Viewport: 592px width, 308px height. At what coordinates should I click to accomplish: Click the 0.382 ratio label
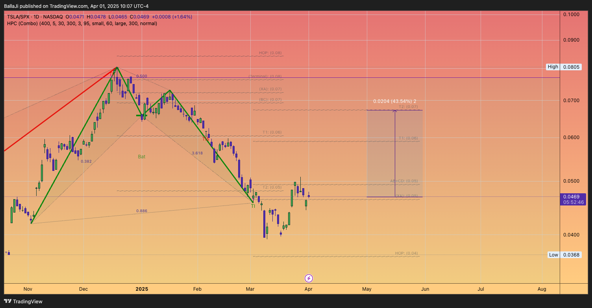[x=86, y=161]
